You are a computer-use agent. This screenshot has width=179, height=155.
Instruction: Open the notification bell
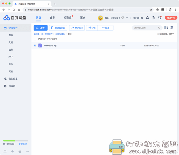[x=147, y=18]
